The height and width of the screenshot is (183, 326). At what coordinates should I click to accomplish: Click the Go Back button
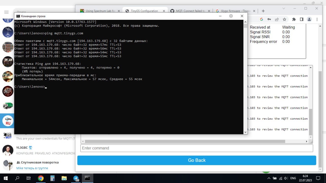[x=197, y=160]
